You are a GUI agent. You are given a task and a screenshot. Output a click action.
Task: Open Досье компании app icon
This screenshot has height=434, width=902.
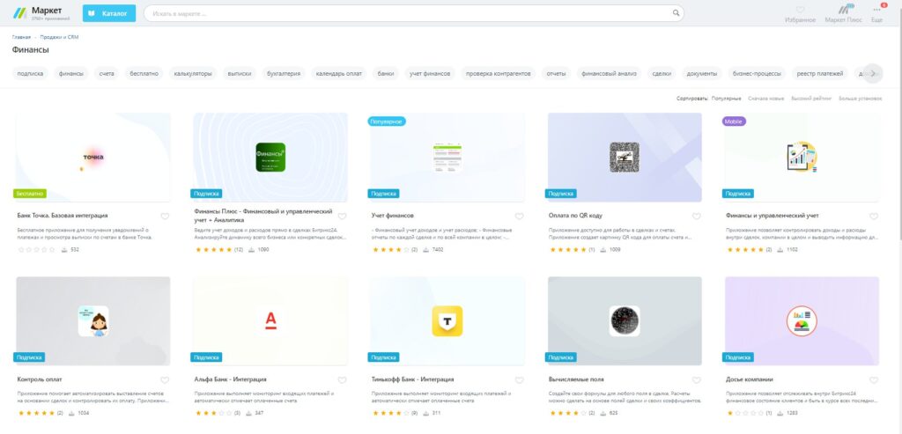(802, 320)
